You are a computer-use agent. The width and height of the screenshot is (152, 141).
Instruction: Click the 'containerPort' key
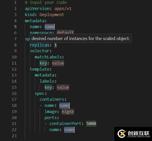tap(65, 124)
